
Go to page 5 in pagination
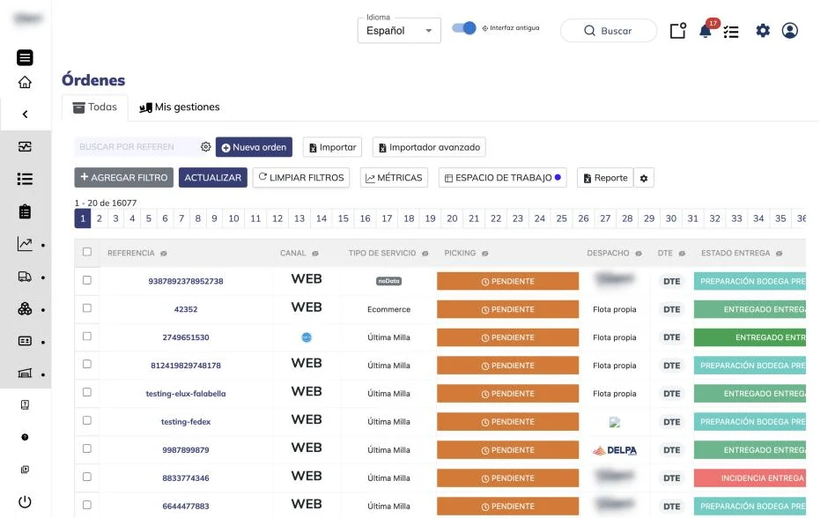point(148,218)
